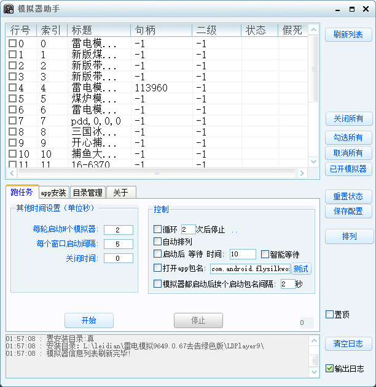Viewport: 376px width, 387px height.
Task: Select the 跑任务 tab
Action: click(22, 192)
